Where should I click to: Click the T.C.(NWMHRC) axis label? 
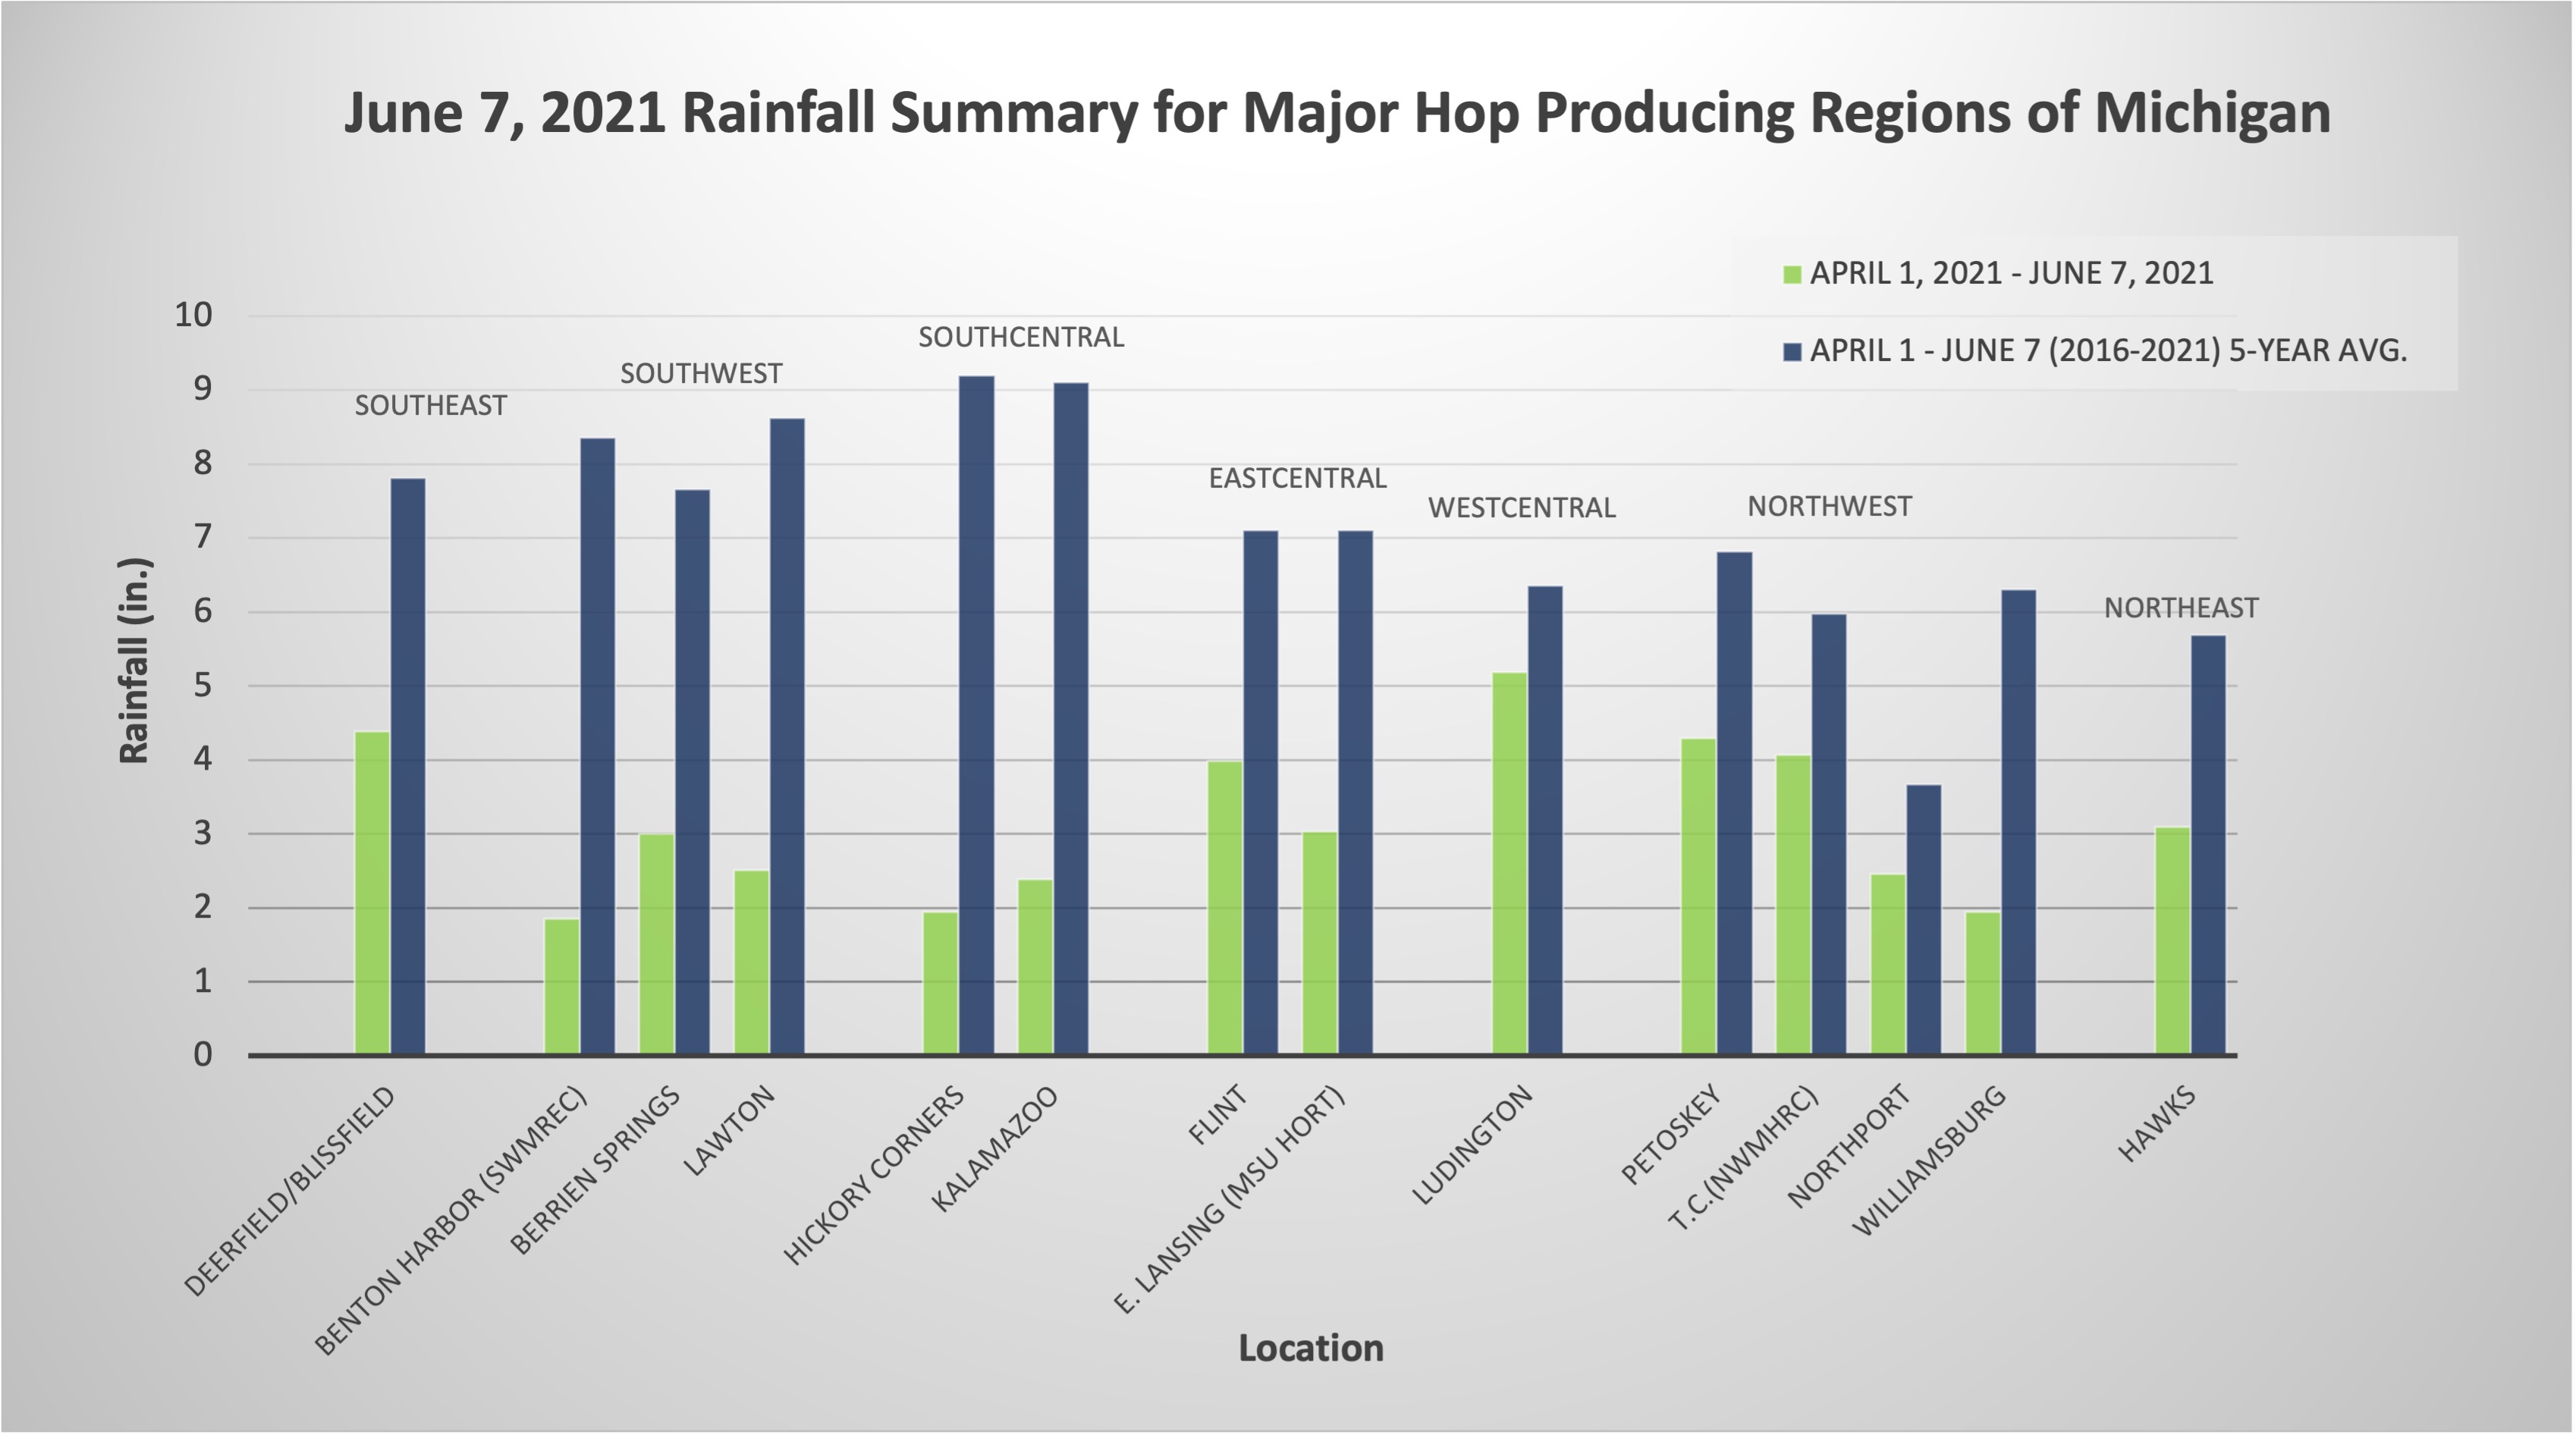[1743, 1158]
